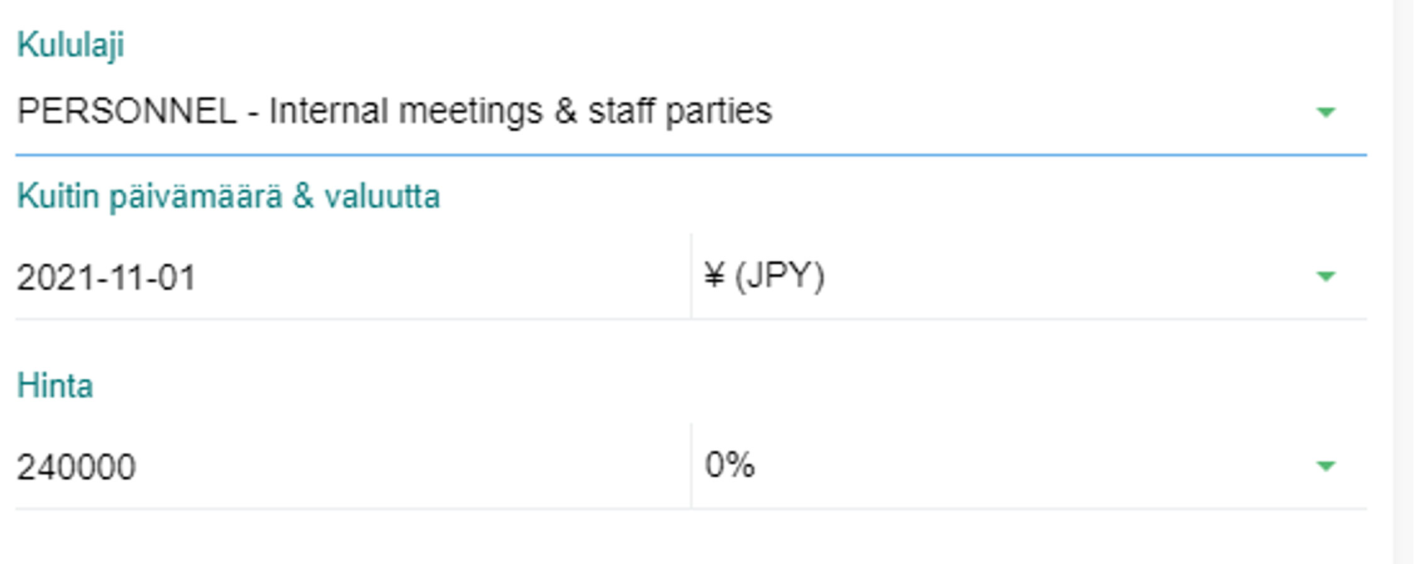Click the green arrow in Kululaji field
Viewport: 1414px width, 564px height.
pyautogui.click(x=1325, y=112)
